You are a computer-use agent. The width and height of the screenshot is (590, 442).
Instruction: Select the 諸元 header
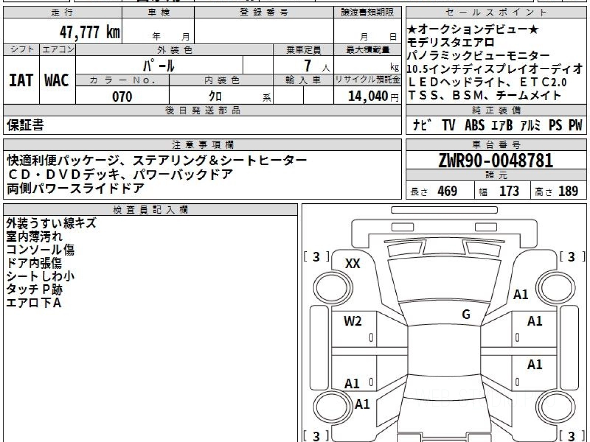(497, 175)
